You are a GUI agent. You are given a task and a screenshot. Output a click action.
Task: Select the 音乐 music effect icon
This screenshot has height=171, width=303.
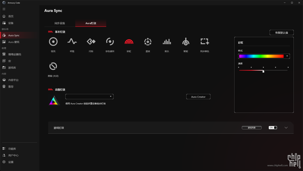point(167,42)
